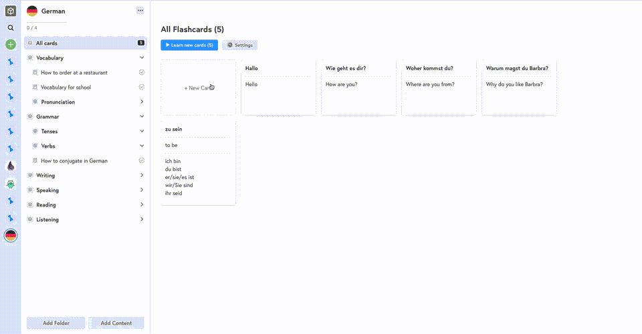This screenshot has height=334, width=642.
Task: Click the Pronunciation folder icon
Action: tap(35, 102)
